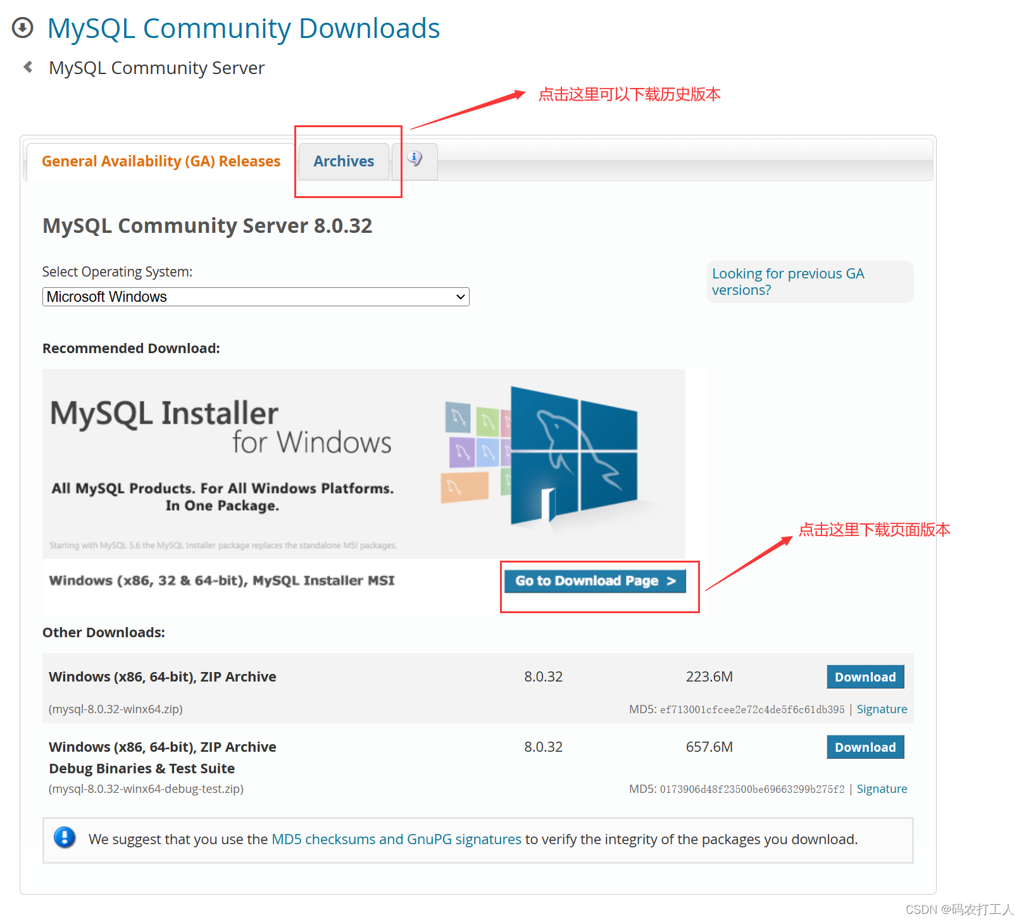
Task: Download the 657.6M Debug Binaries ZIP
Action: coord(865,747)
